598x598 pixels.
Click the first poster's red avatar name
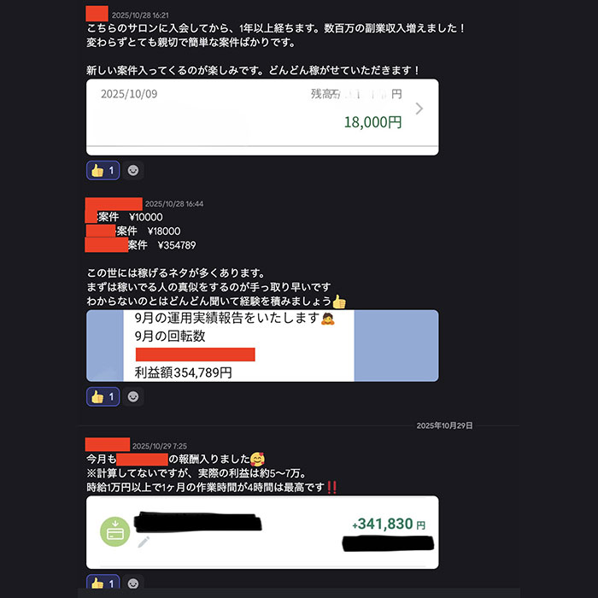97,14
